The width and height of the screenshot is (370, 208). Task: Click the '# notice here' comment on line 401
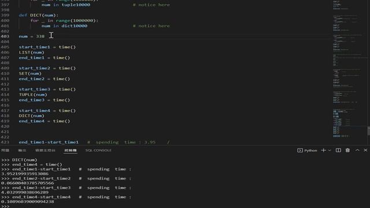coord(151,26)
